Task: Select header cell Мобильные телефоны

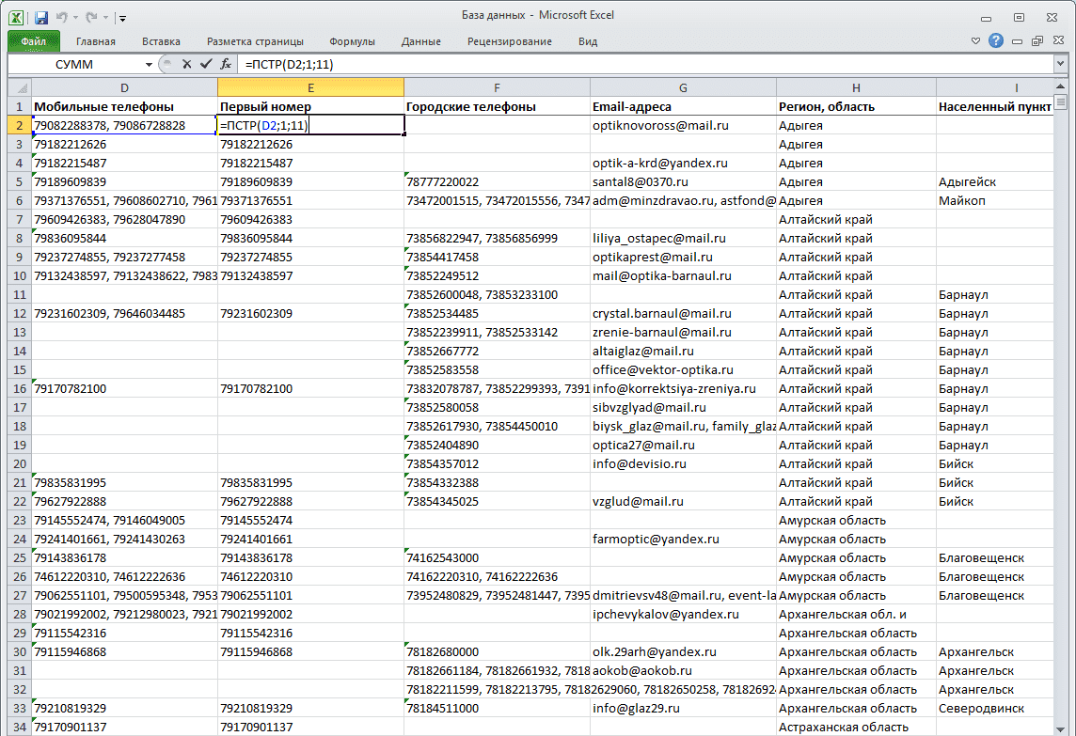Action: click(x=124, y=106)
